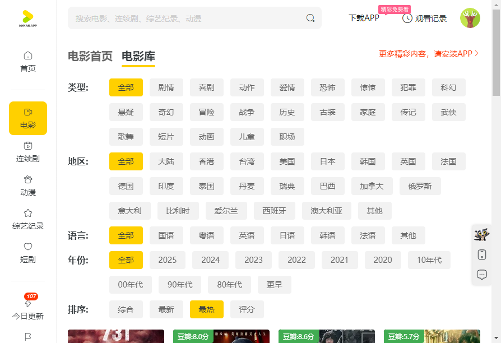Sort by 综合
The image size is (501, 343).
pyautogui.click(x=126, y=309)
